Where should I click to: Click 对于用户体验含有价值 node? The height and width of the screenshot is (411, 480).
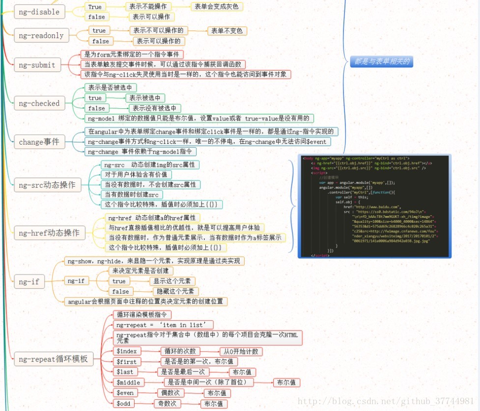pos(136,175)
